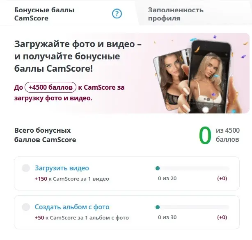Open the Загрузить видео link
The height and width of the screenshot is (240, 252).
pos(62,168)
